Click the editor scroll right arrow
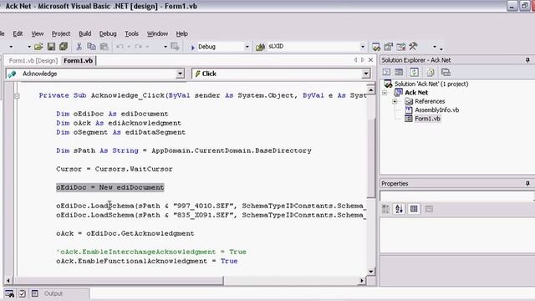535x301 pixels. pos(362,281)
